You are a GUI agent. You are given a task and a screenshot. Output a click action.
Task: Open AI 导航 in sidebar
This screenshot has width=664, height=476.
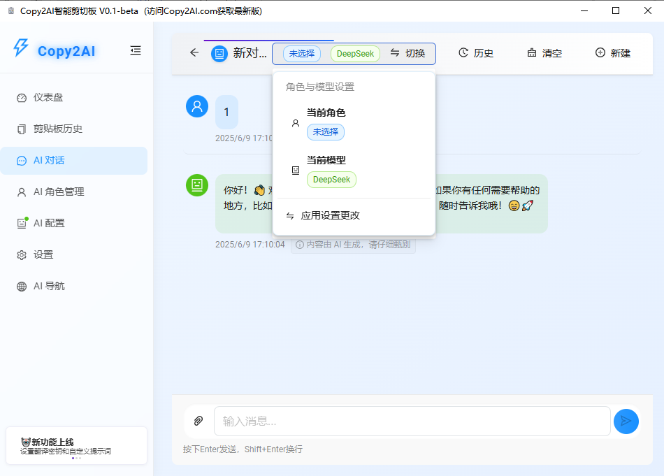point(49,287)
